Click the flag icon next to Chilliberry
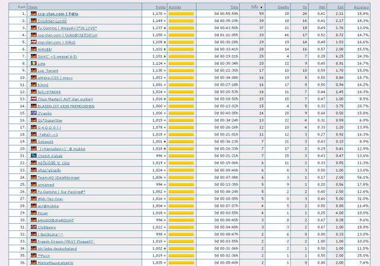380x266 pixels. [x=33, y=227]
